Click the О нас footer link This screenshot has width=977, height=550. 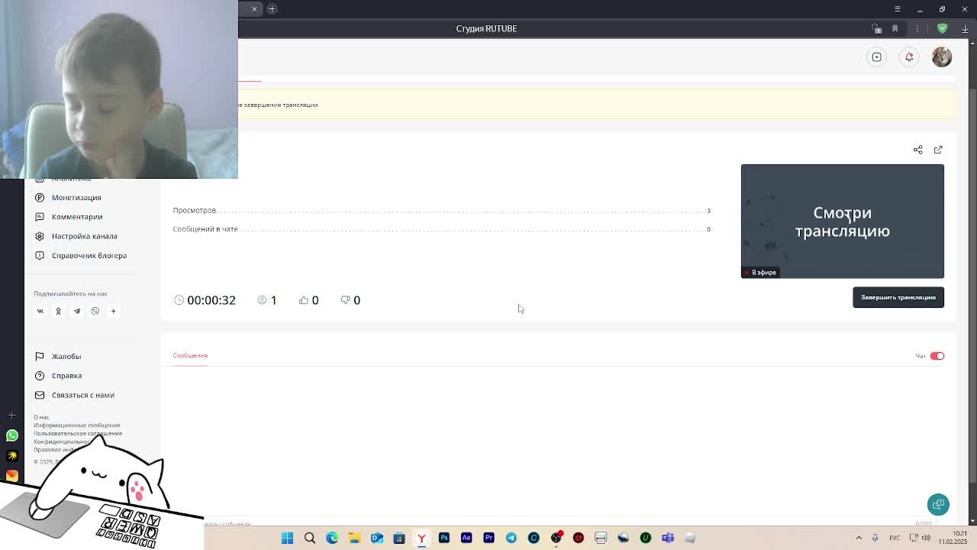41,417
